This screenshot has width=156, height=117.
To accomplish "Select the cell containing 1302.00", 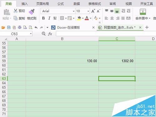I will tap(117, 61).
